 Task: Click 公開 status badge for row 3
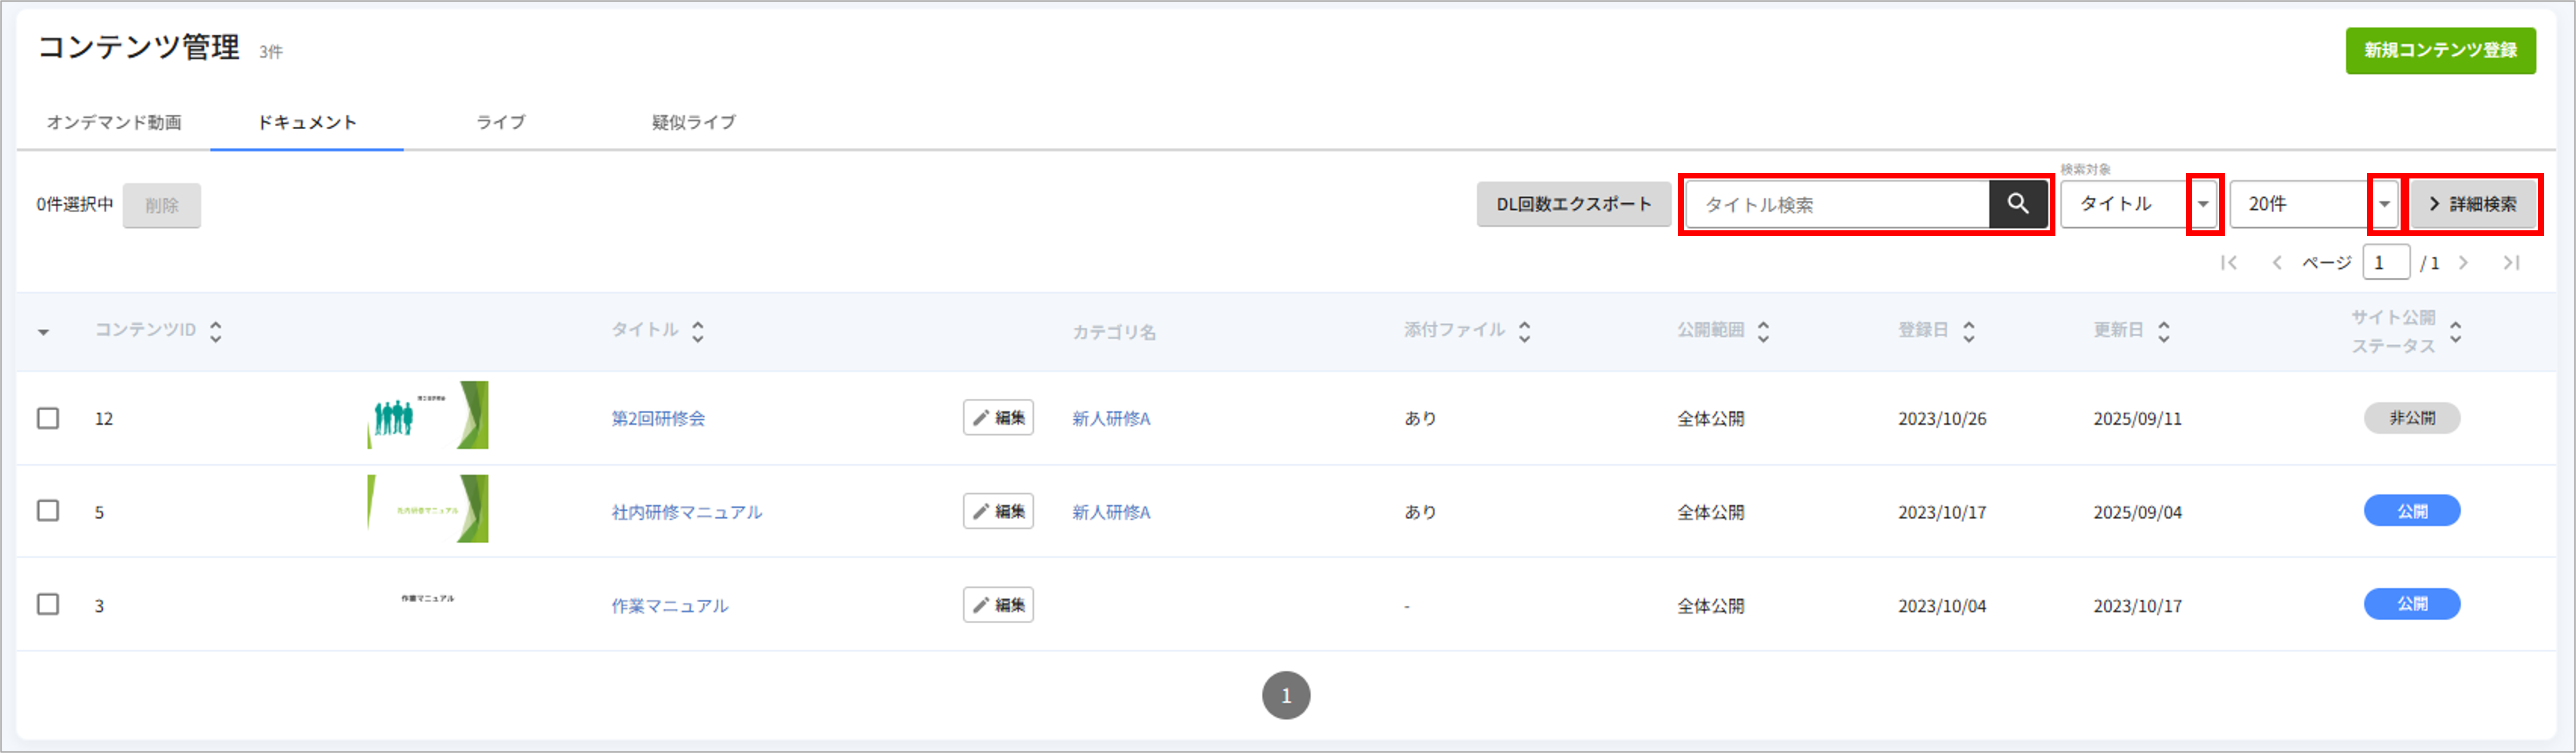tap(2412, 604)
